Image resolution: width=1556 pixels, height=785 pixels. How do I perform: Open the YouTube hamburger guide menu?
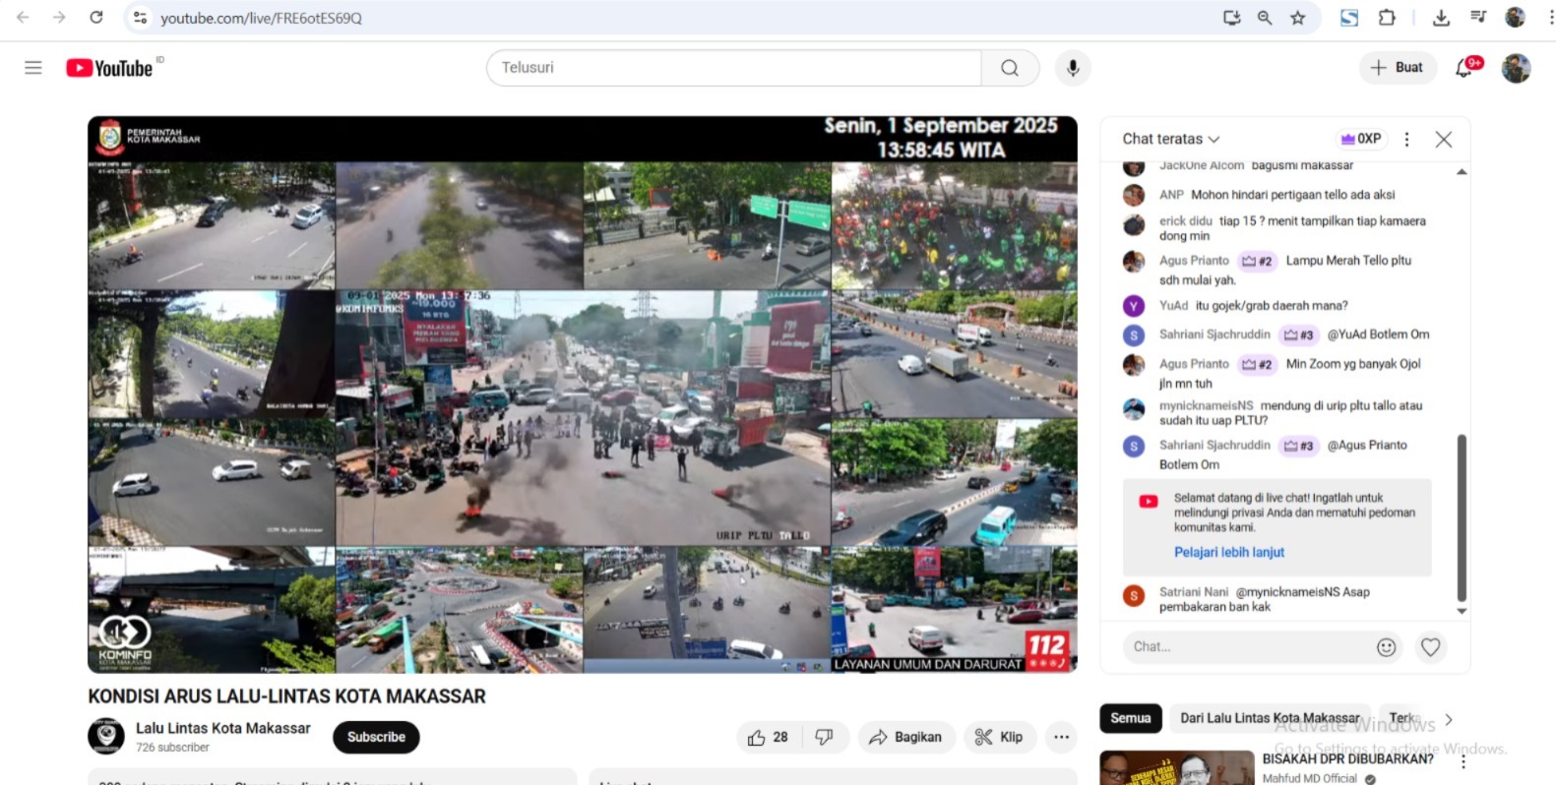(33, 68)
